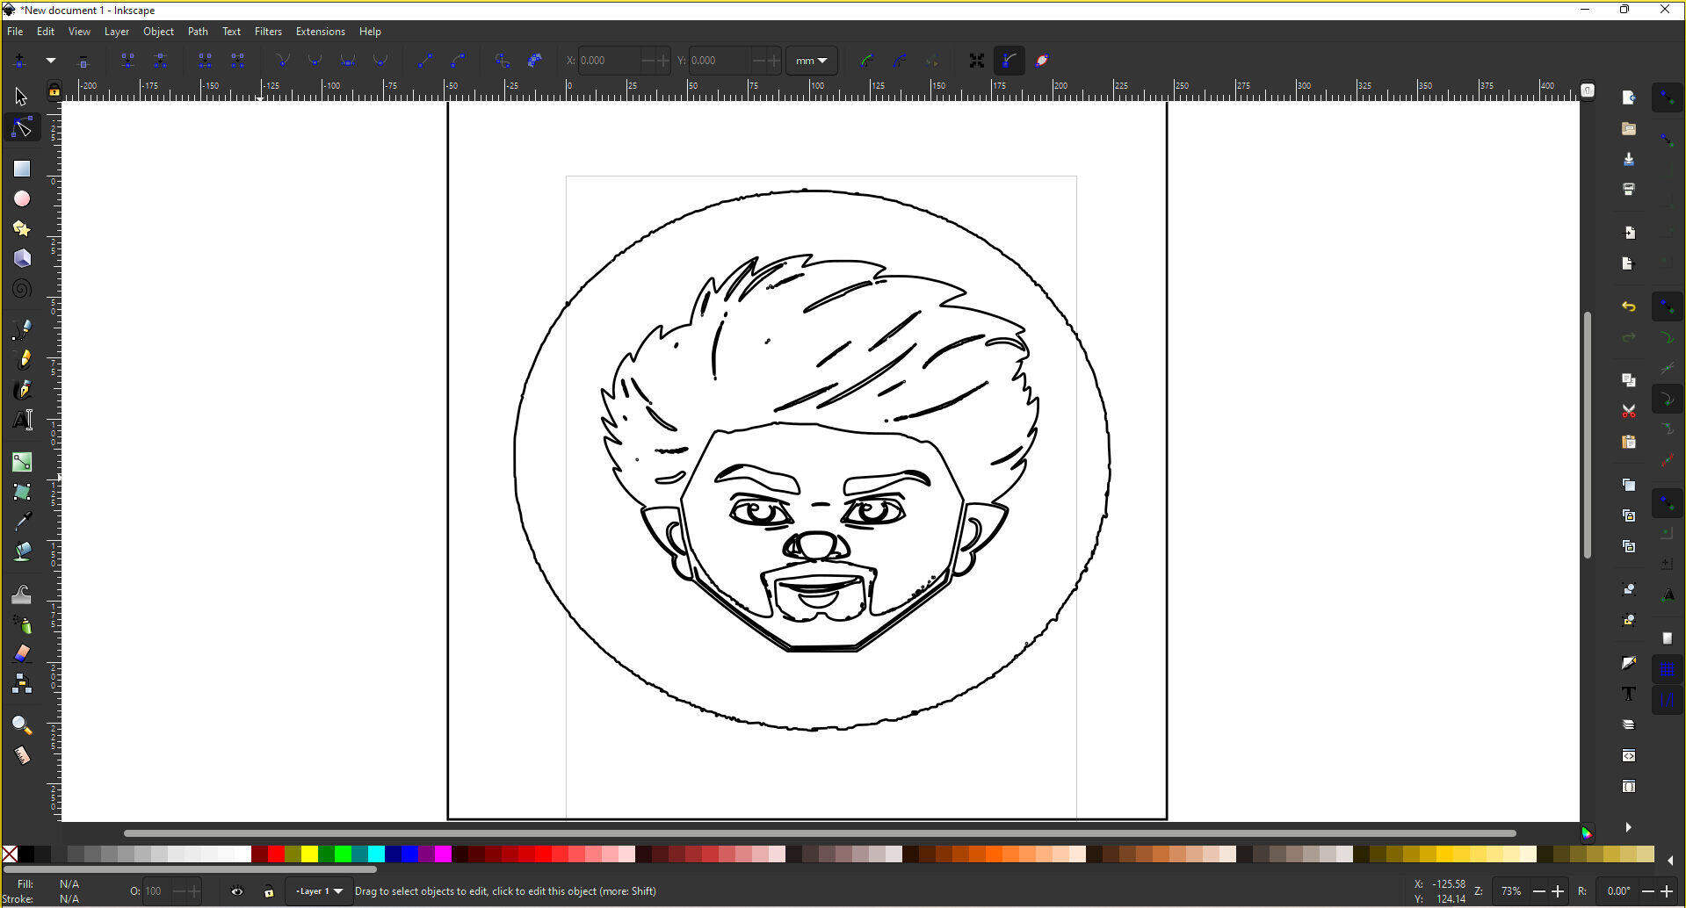
Task: Select the Node edit tool
Action: click(21, 128)
